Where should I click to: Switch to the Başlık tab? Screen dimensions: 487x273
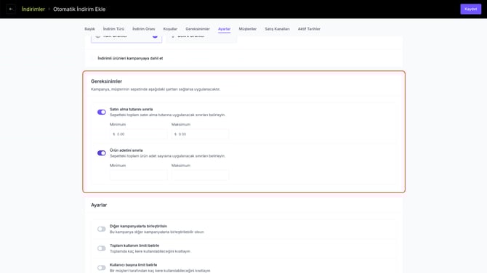click(x=89, y=29)
